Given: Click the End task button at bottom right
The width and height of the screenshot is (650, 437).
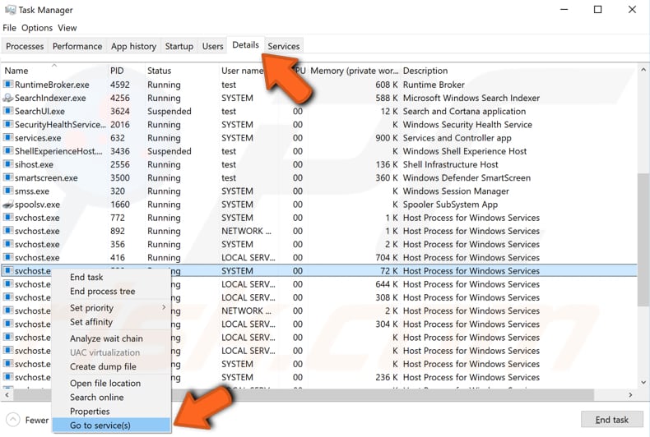Looking at the screenshot, I should [612, 420].
